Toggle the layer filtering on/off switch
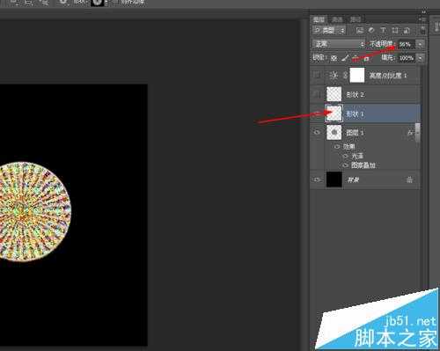The width and height of the screenshot is (440, 351). tap(422, 30)
